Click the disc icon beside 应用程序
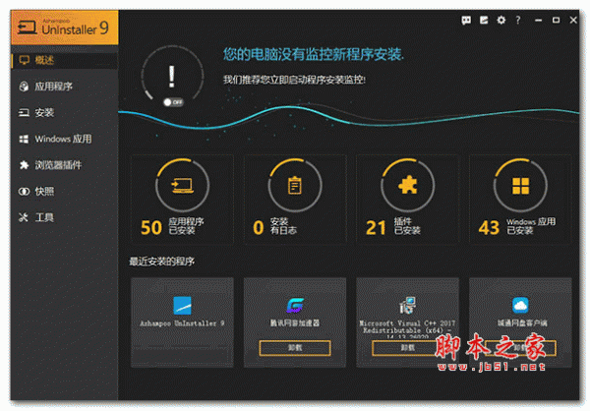Image resolution: width=590 pixels, height=411 pixels. (24, 87)
